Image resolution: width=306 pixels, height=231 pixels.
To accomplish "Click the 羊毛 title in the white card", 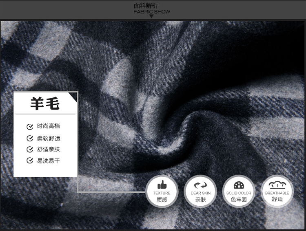I will 45,103.
